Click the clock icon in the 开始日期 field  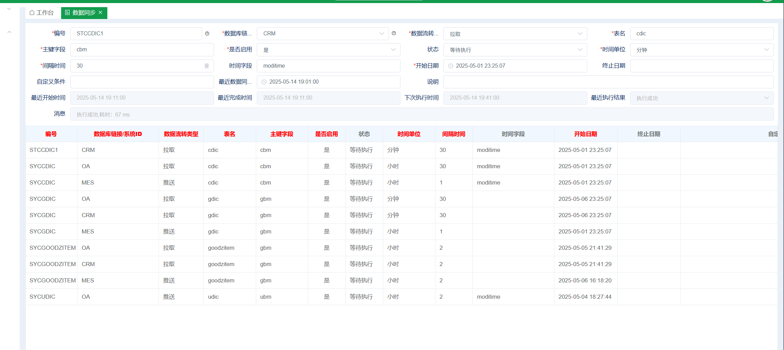coord(451,66)
